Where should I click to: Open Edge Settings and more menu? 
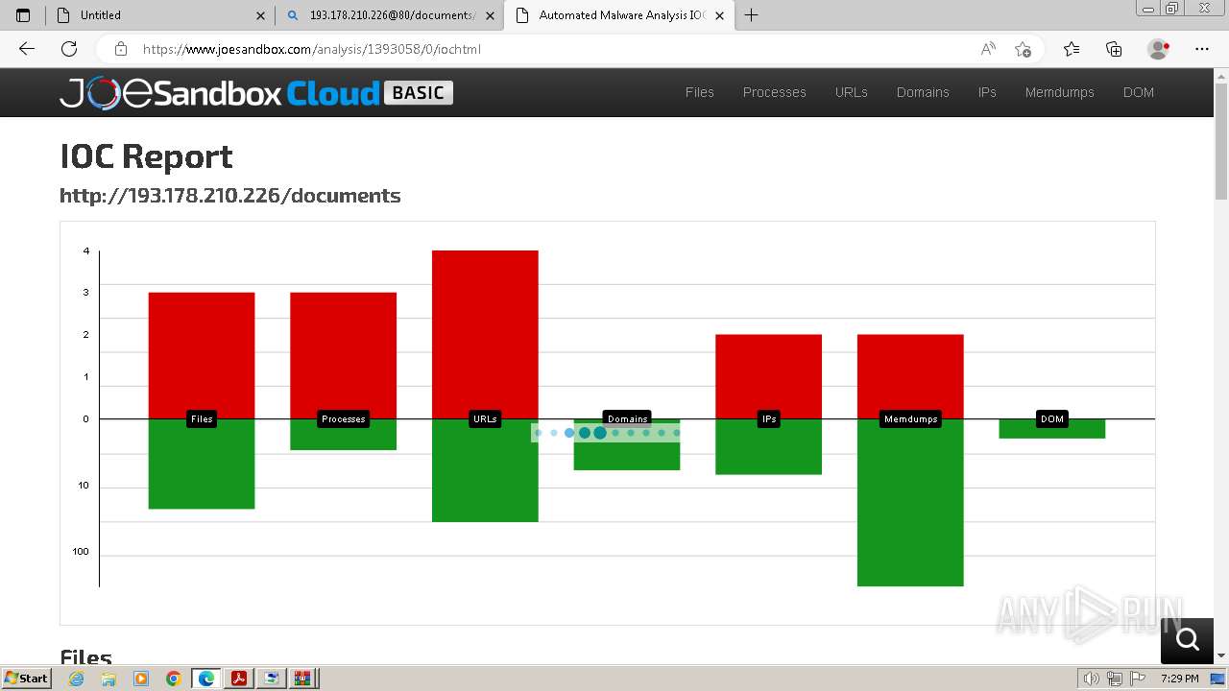1202,49
